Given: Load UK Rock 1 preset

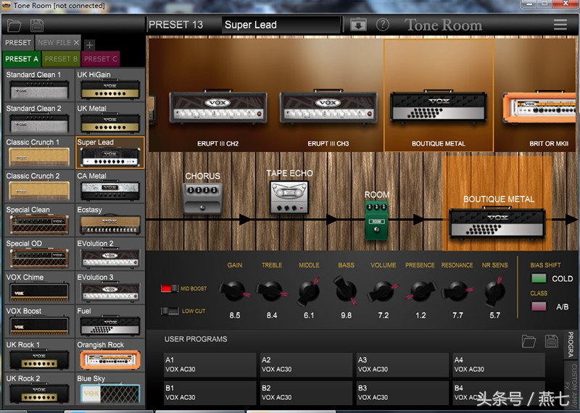Looking at the screenshot, I should click(x=39, y=355).
